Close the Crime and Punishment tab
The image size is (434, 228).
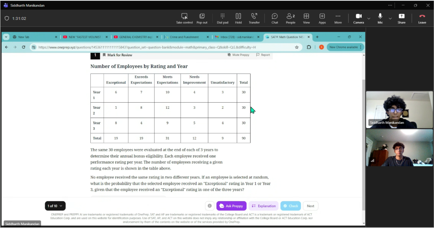[207, 37]
